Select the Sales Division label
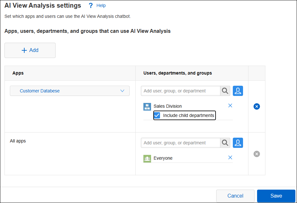The height and width of the screenshot is (203, 297). coord(167,106)
